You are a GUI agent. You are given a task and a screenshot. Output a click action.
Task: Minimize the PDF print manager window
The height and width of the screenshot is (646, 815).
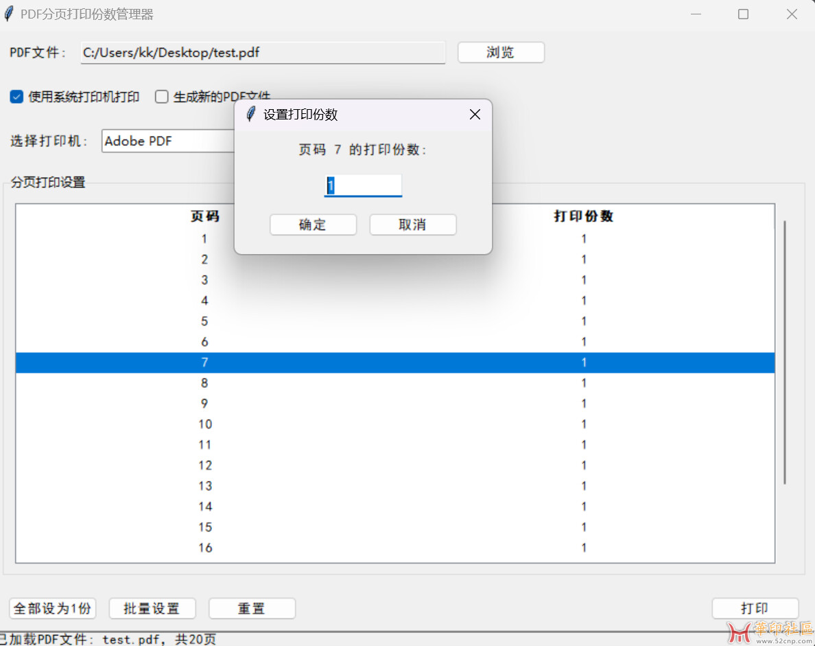(696, 14)
